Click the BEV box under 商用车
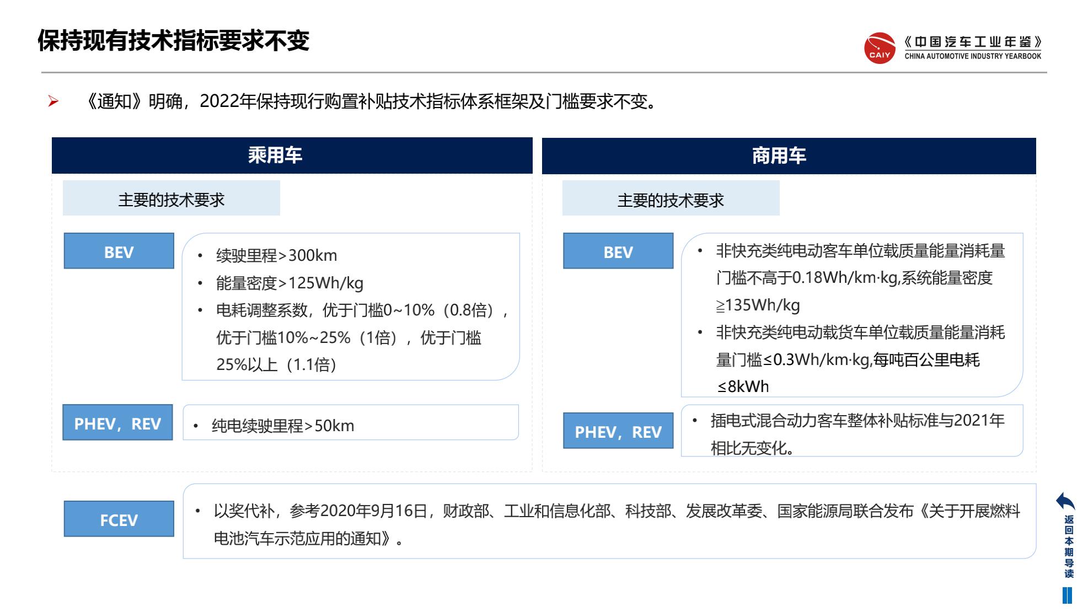 (618, 251)
